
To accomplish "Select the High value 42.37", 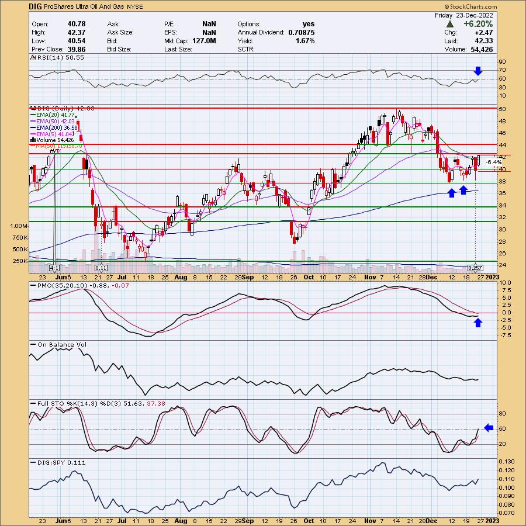I will click(77, 32).
